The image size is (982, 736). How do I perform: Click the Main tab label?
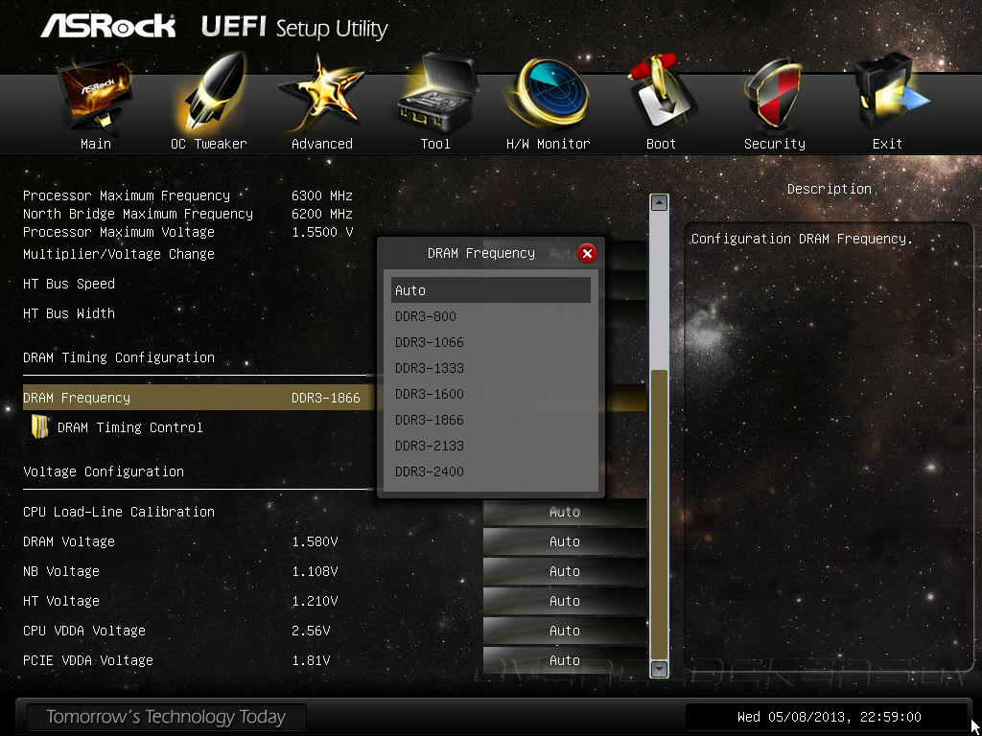[x=96, y=144]
